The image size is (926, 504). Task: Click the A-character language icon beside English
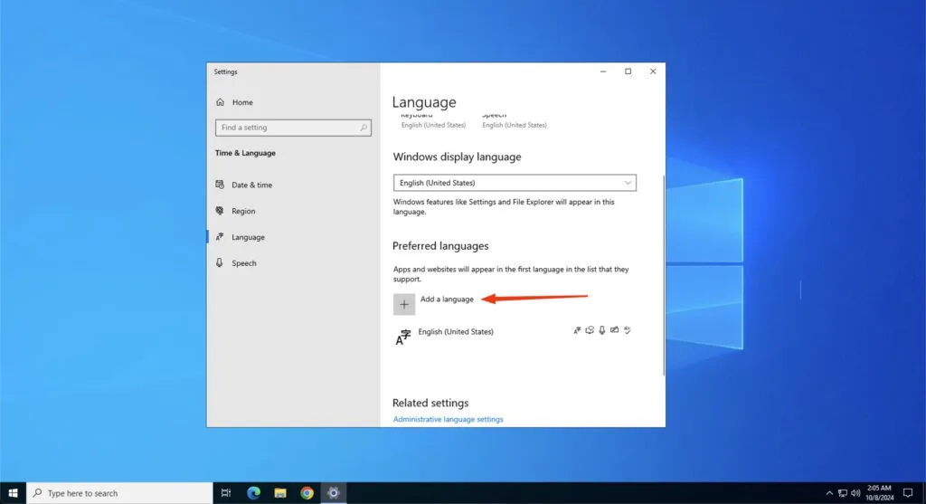[x=402, y=338]
